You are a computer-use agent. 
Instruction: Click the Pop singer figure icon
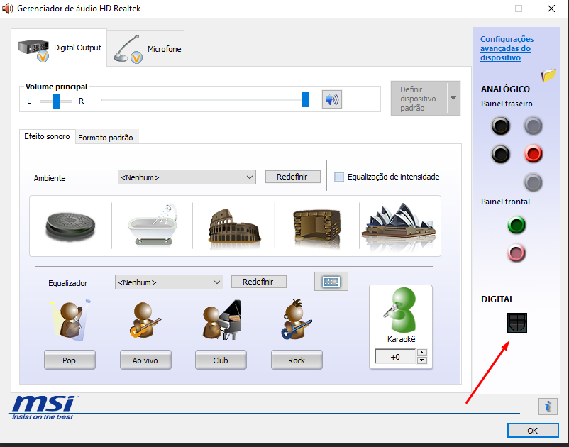(x=70, y=320)
